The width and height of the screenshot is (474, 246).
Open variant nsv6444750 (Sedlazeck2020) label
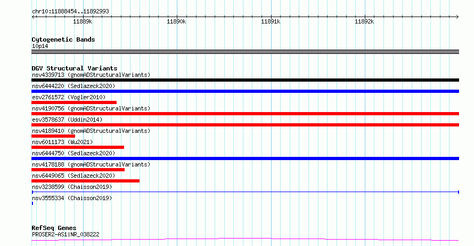(x=73, y=153)
